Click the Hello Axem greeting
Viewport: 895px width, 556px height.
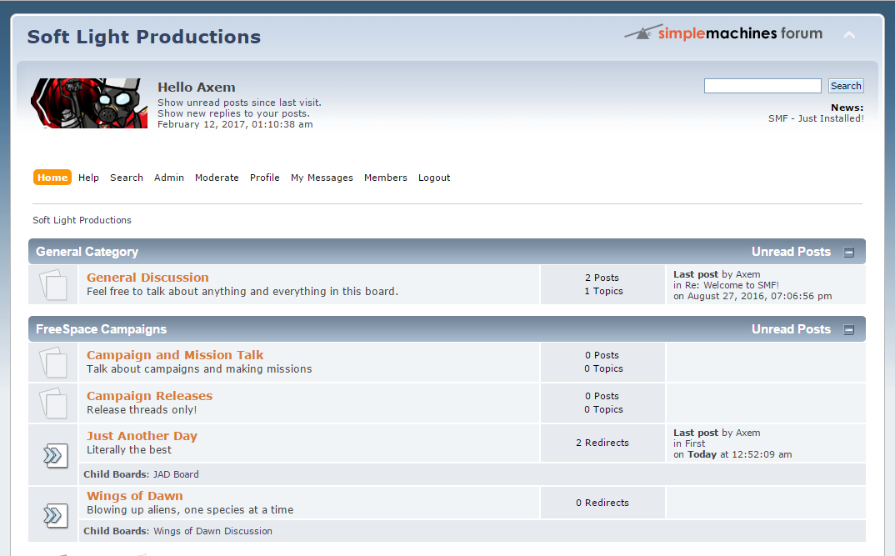197,88
